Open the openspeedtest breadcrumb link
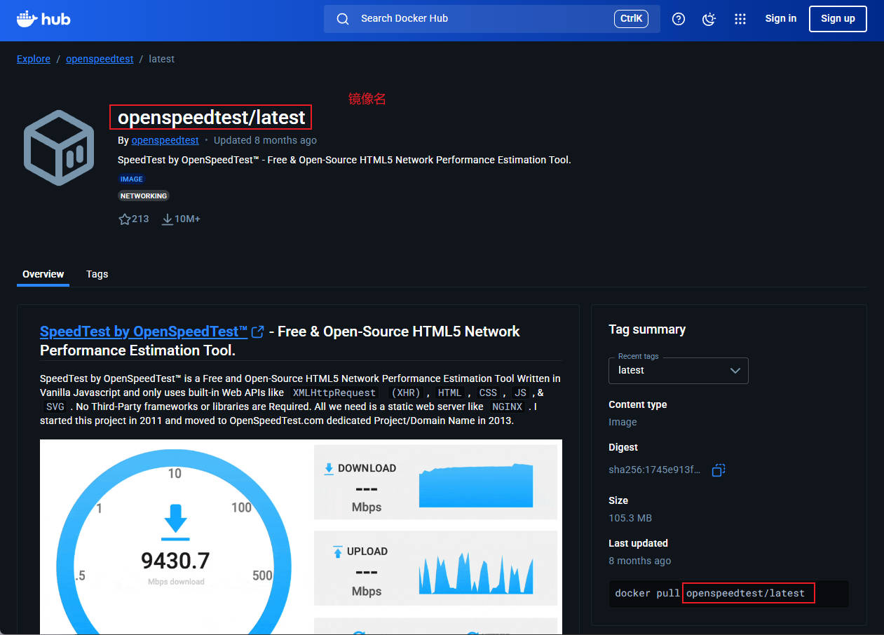 click(x=100, y=60)
